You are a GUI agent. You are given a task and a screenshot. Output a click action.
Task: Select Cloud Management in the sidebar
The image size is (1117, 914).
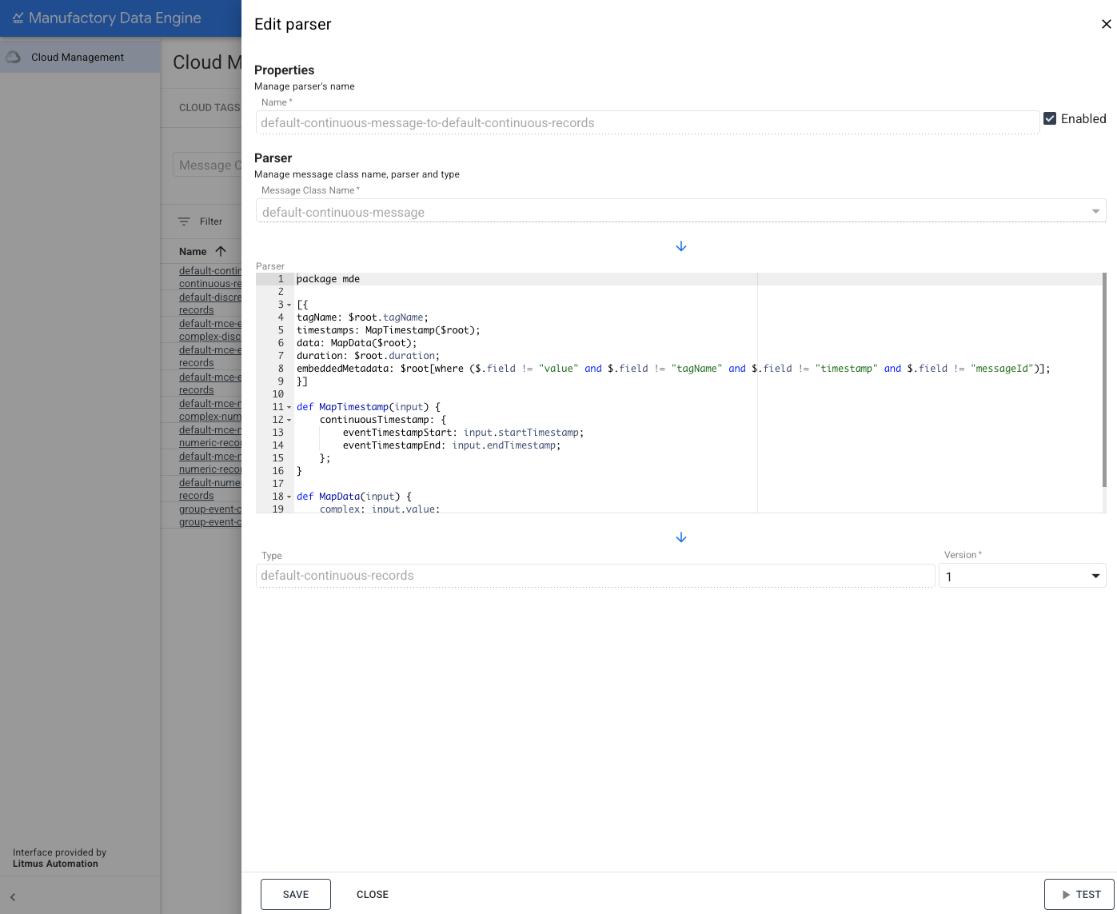coord(77,56)
